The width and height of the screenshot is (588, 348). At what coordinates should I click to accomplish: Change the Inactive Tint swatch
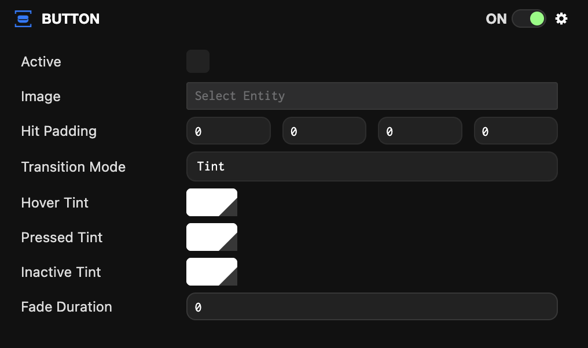[211, 272]
